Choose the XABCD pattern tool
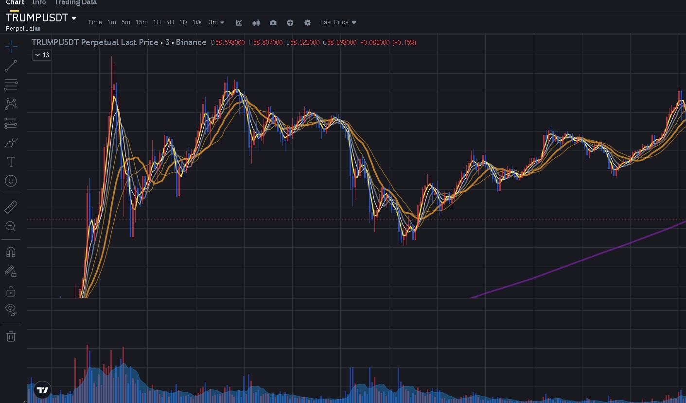The image size is (686, 403). 11,104
